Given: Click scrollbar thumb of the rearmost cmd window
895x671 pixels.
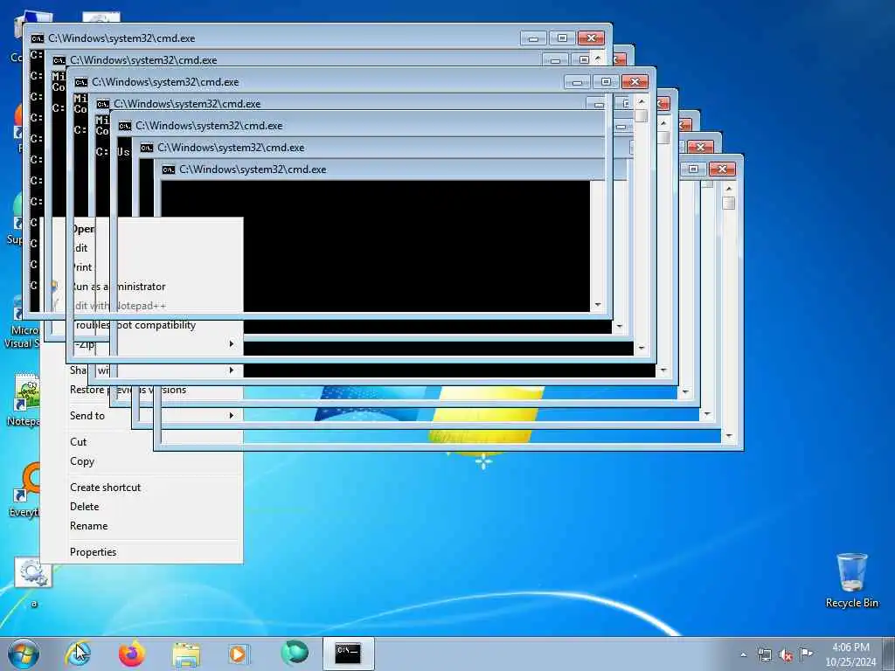Looking at the screenshot, I should [x=728, y=203].
